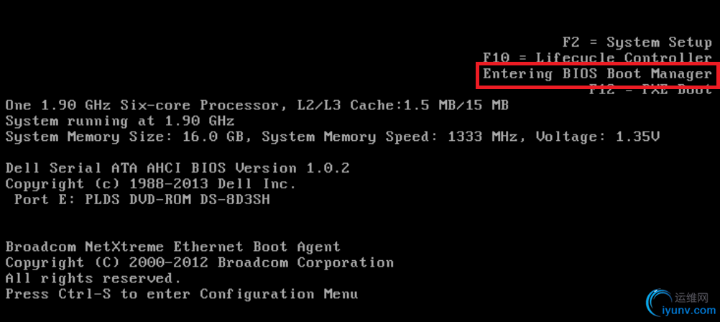Click the highlighted "Entering BIOS Boot Manager" message
The height and width of the screenshot is (322, 720).
596,74
